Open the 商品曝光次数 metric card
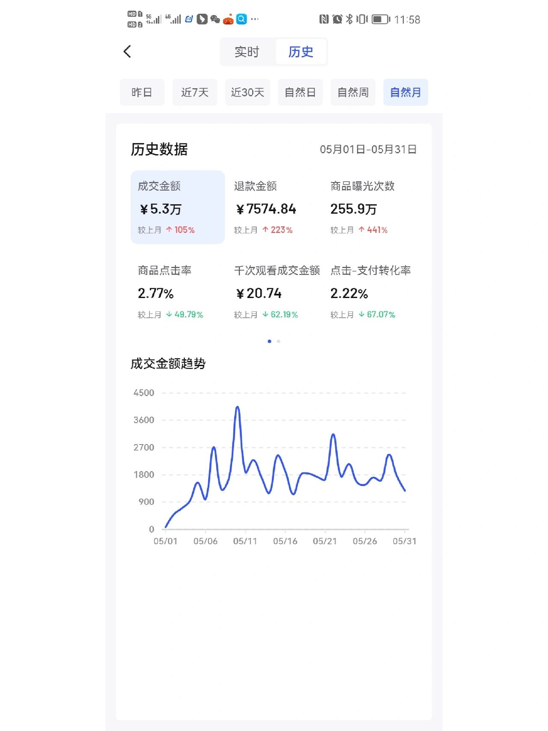Screen dimensions: 548x731 370,207
